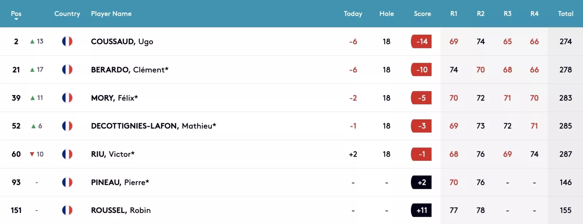The height and width of the screenshot is (224, 583).
Task: Click the French flag beside BERARDO, Clément
Action: tap(67, 70)
